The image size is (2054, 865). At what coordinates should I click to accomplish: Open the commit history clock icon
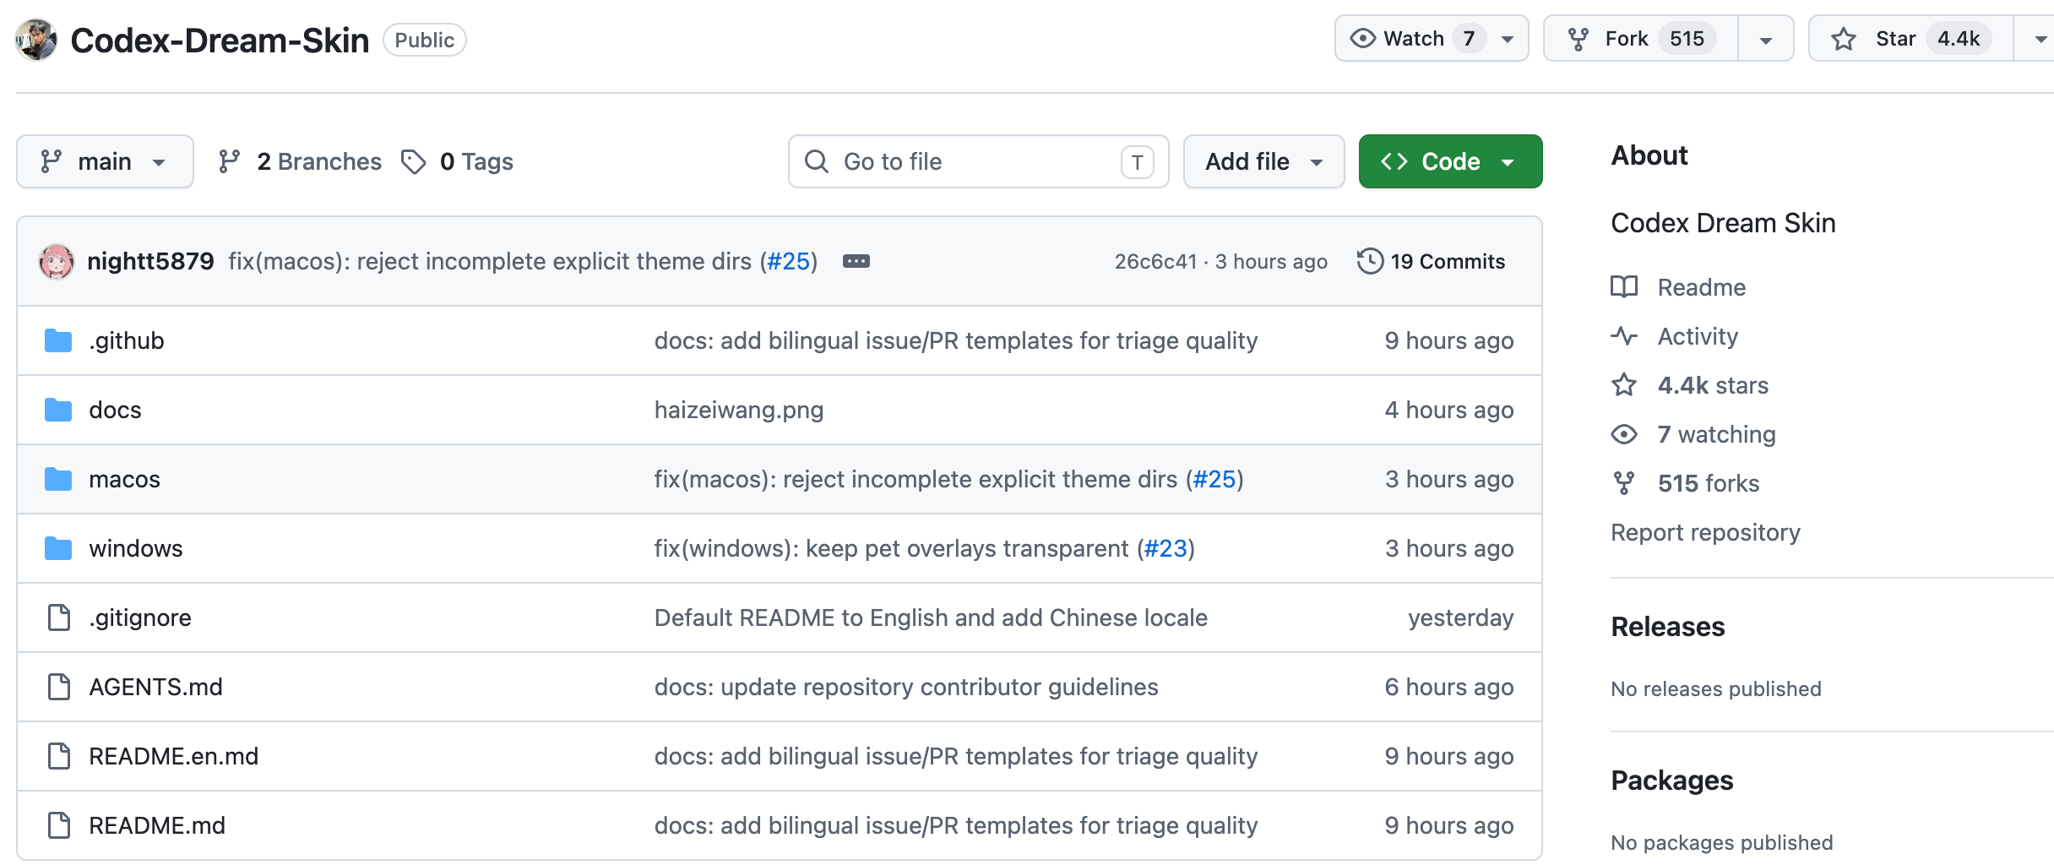coord(1370,262)
